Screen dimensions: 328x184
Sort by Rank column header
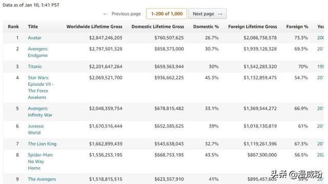tap(13, 27)
